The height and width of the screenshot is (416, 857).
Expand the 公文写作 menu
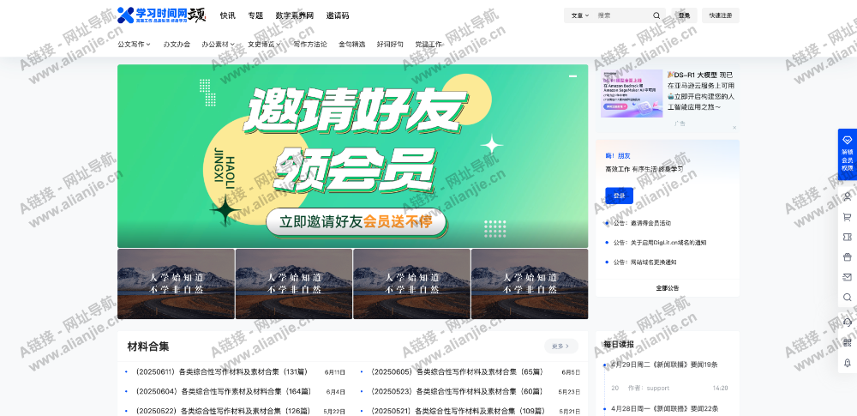pos(134,45)
